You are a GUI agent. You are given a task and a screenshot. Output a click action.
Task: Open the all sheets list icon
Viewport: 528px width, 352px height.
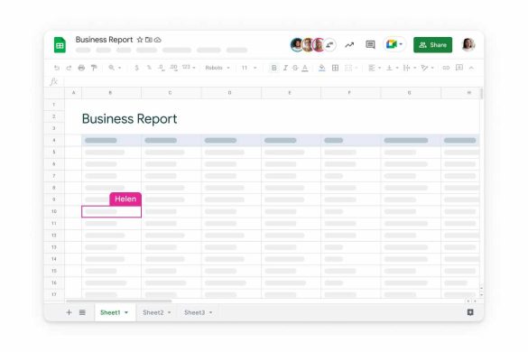[x=82, y=312]
